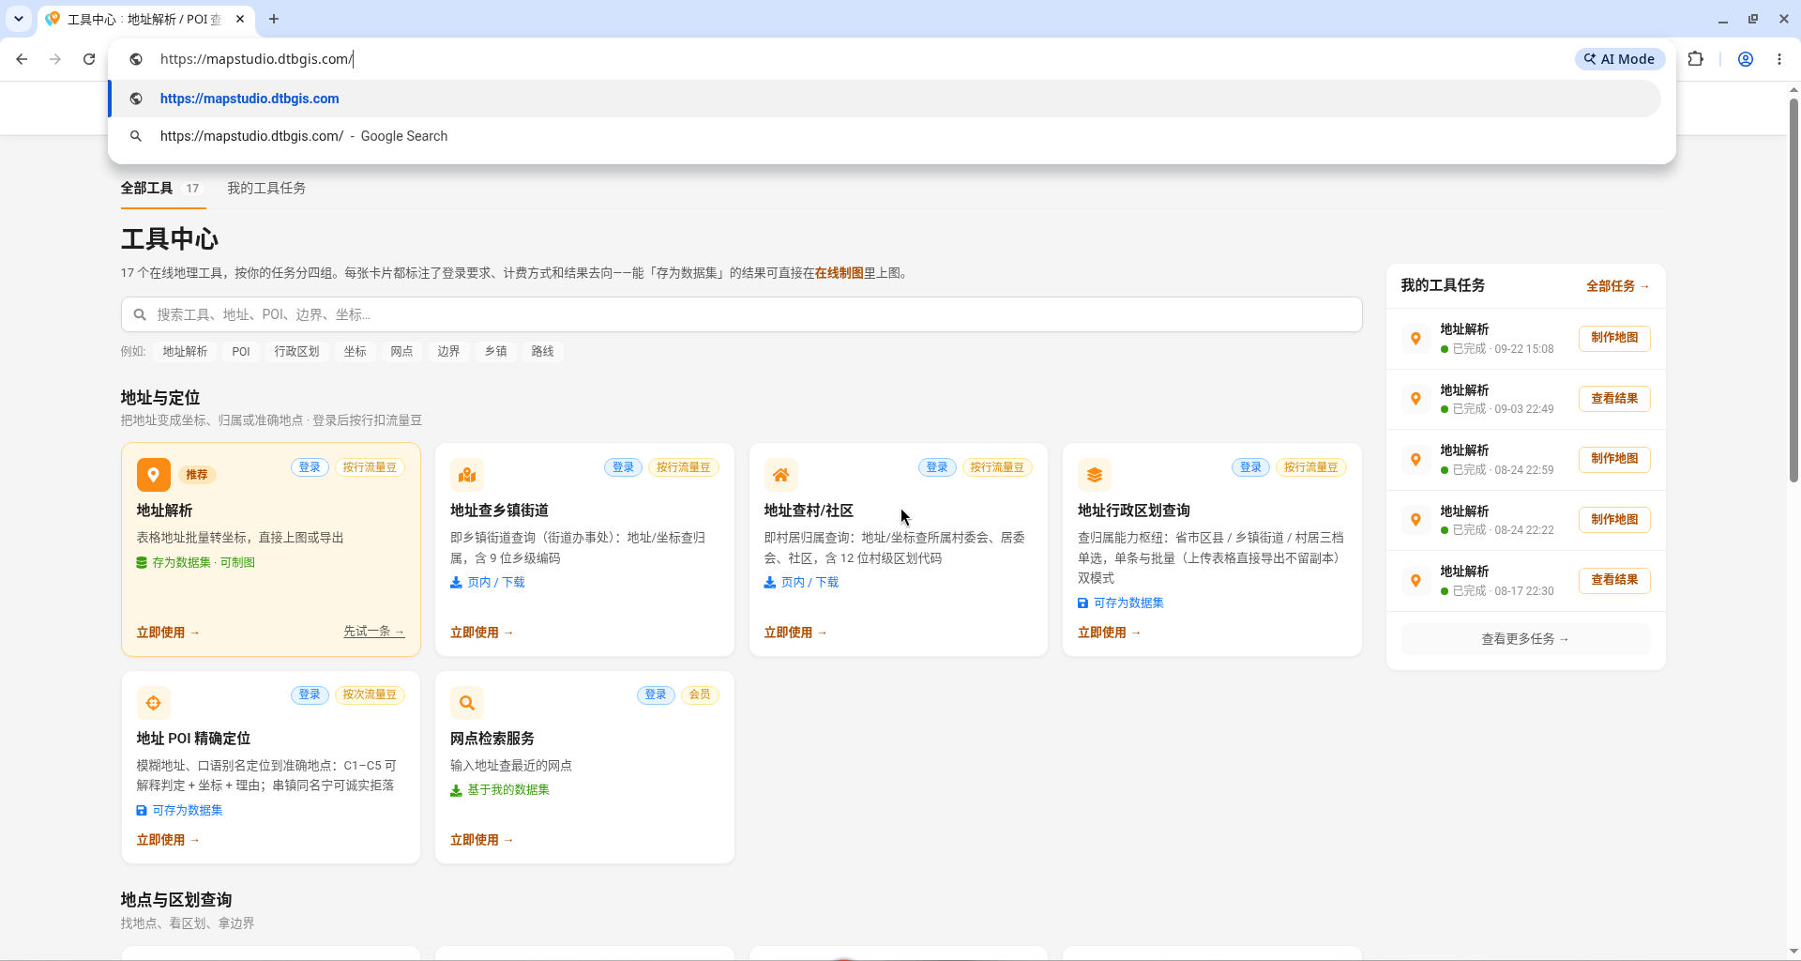Select the 边界 example chip
The height and width of the screenshot is (961, 1801).
pos(448,351)
